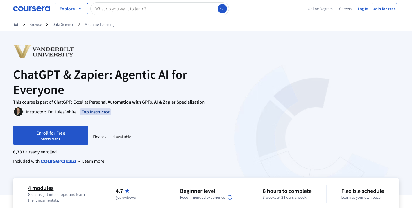Click the Coursera Plus badge
This screenshot has height=208, width=412.
tap(58, 161)
